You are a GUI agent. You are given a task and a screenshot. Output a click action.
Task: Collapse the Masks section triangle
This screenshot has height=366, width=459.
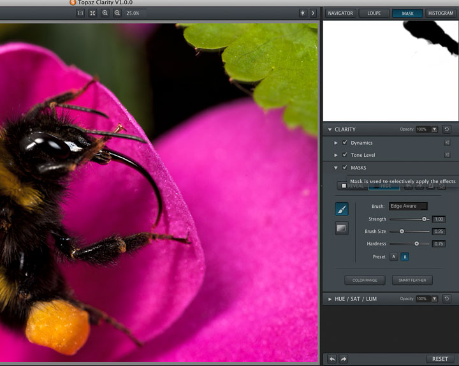click(x=336, y=168)
